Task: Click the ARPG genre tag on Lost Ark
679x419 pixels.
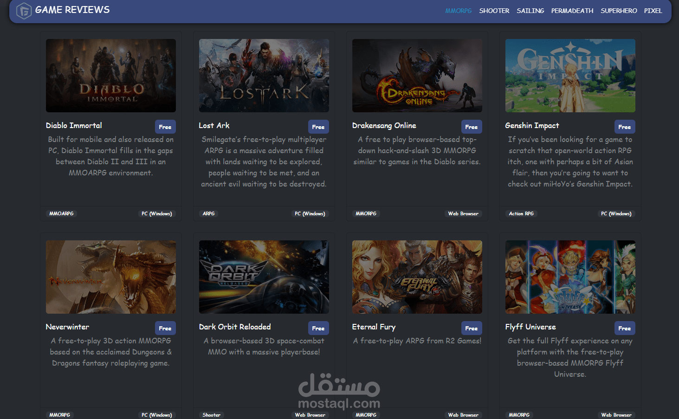Action: tap(209, 213)
